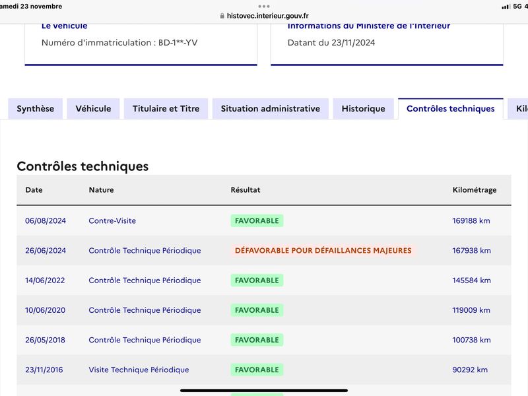
Task: Click the 'Kilométrage' column header
Action: (x=475, y=190)
